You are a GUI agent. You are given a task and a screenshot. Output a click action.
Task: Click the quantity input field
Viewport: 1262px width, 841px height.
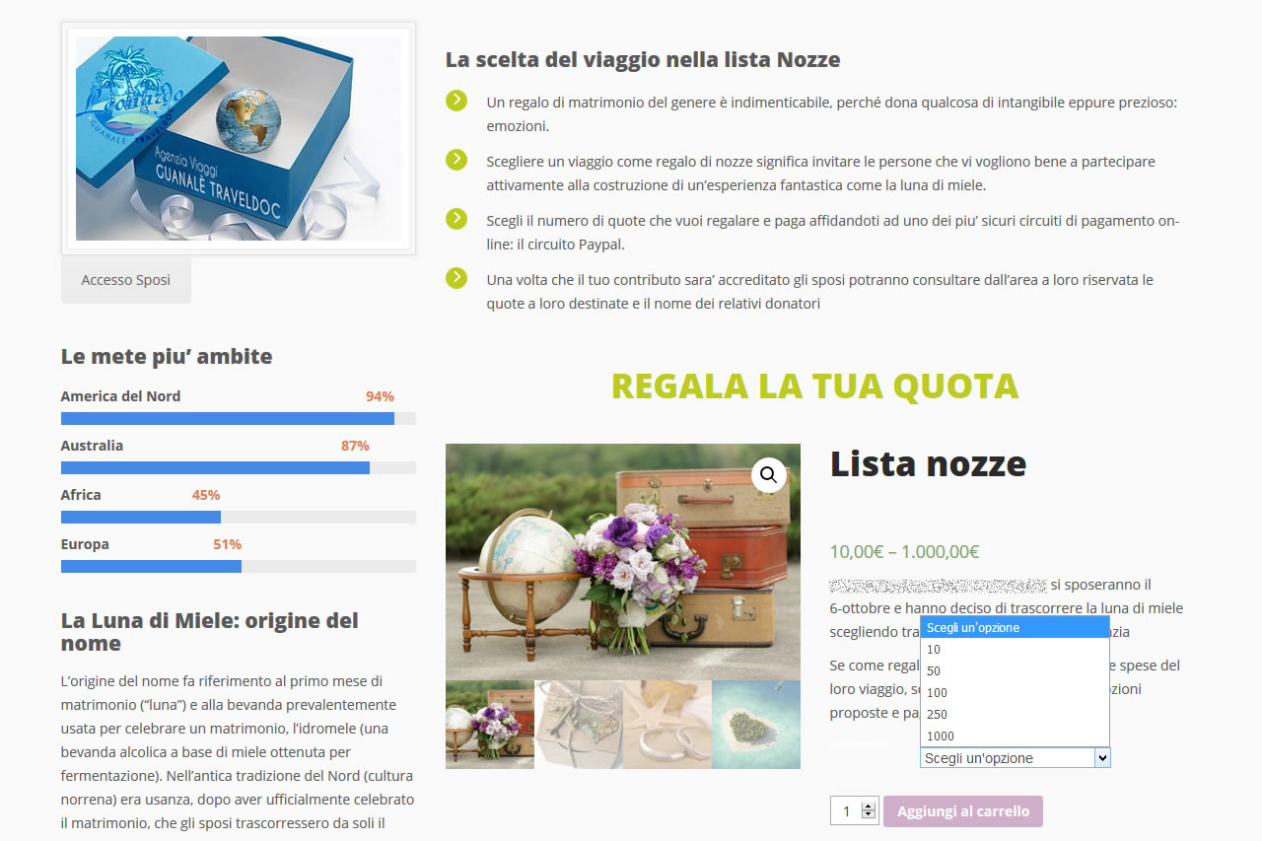tap(846, 811)
